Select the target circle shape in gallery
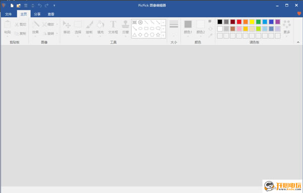This screenshot has height=193, width=303. pyautogui.click(x=140, y=22)
